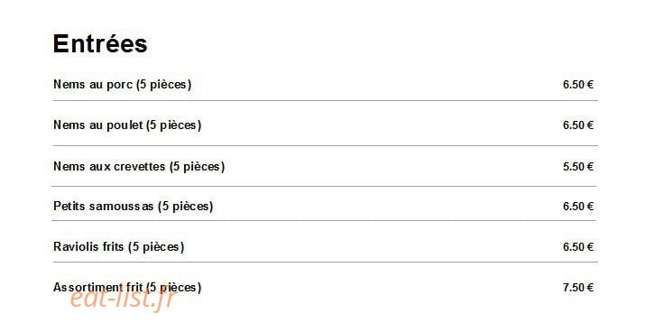This screenshot has height=332, width=664.
Task: Click the Entrées heading
Action: 100,43
